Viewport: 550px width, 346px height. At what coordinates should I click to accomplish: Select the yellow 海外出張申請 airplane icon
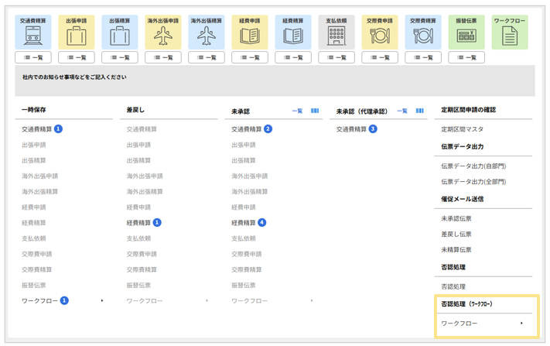tap(163, 35)
